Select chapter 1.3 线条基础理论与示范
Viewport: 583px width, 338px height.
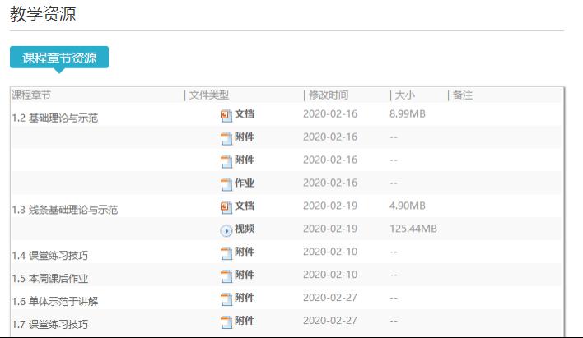[65, 210]
